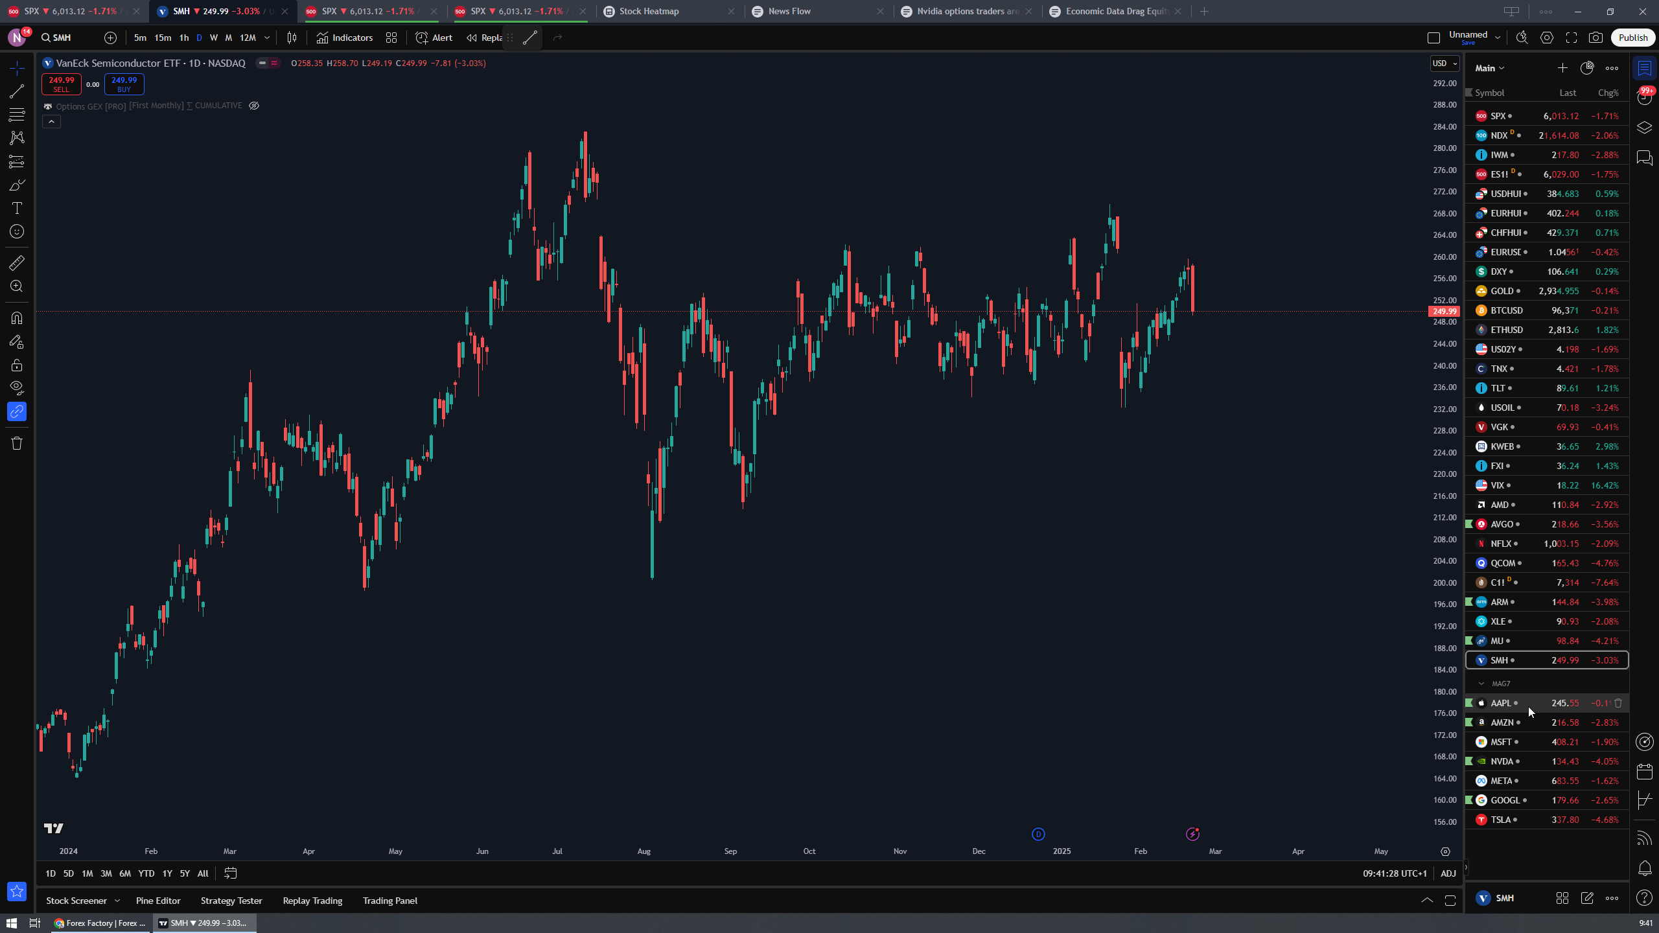The width and height of the screenshot is (1659, 933).
Task: Click the current price label 249.99 on axis
Action: click(x=1444, y=312)
